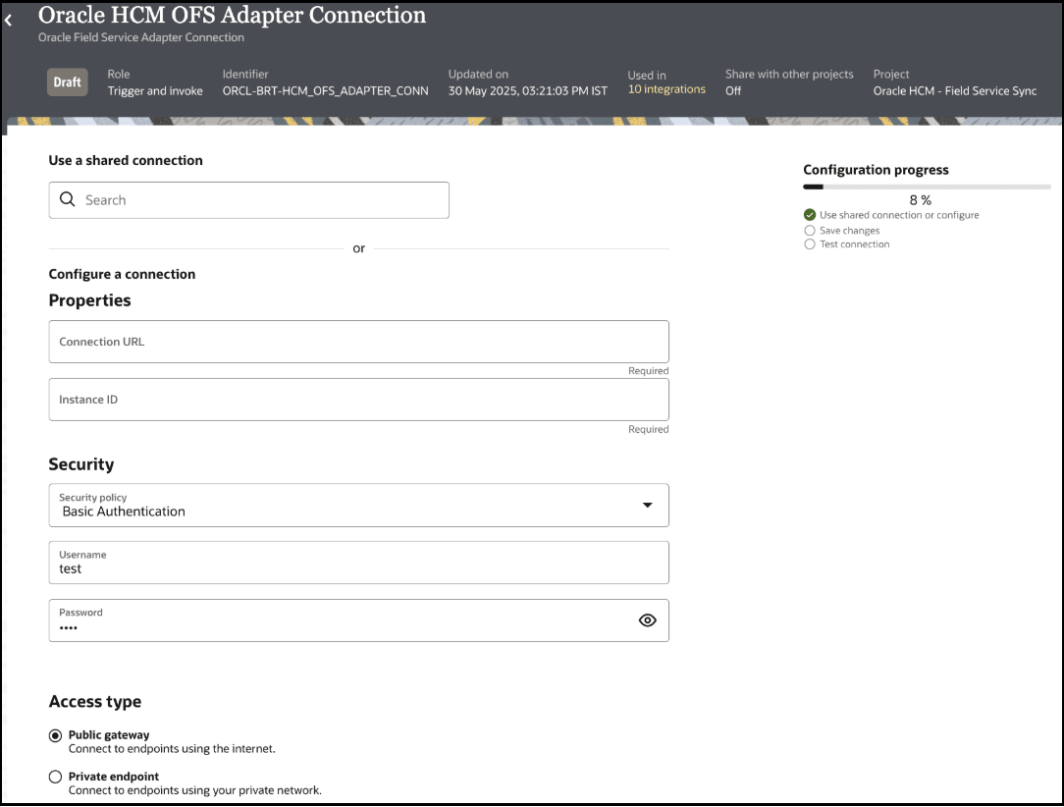Click the Use a shared connection heading

(126, 161)
